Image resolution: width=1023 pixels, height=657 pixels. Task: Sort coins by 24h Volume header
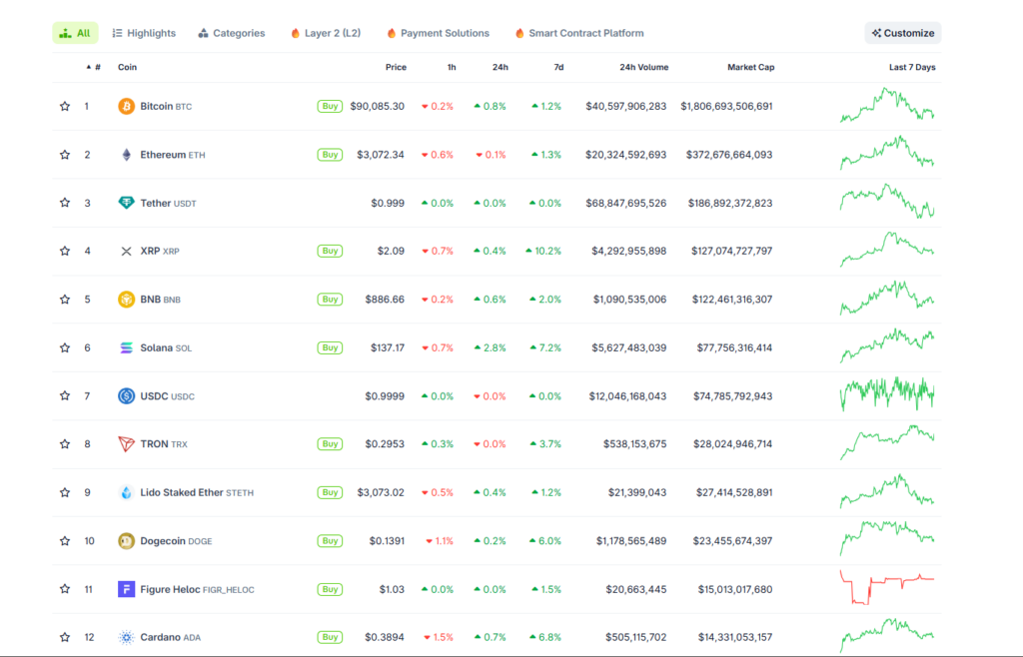643,68
